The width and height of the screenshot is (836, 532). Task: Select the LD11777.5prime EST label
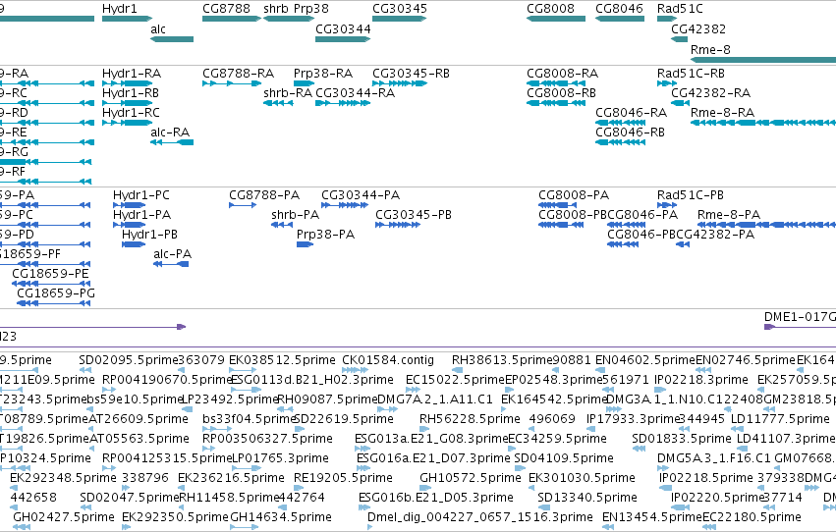click(780, 418)
